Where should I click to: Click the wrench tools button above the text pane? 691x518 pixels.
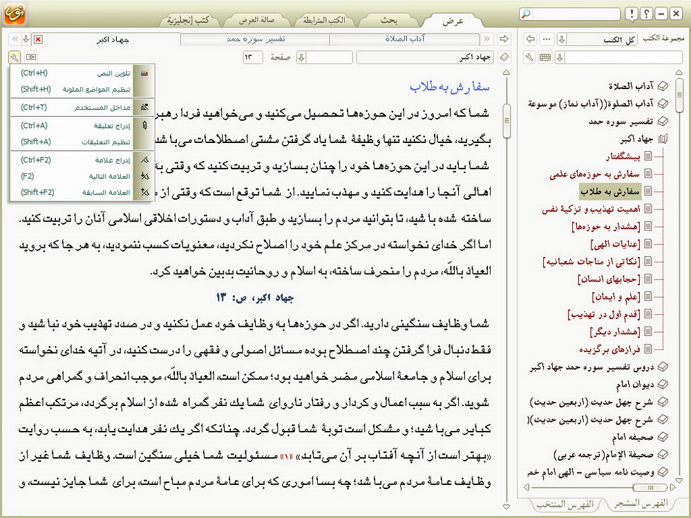tap(14, 57)
